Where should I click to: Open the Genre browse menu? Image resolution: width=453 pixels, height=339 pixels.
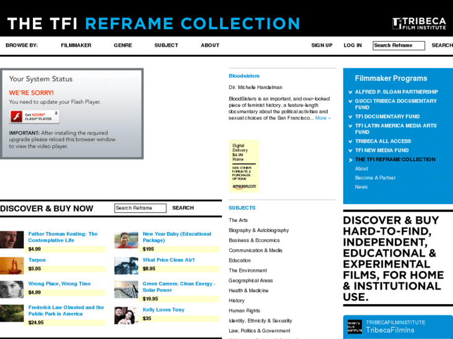pos(123,45)
